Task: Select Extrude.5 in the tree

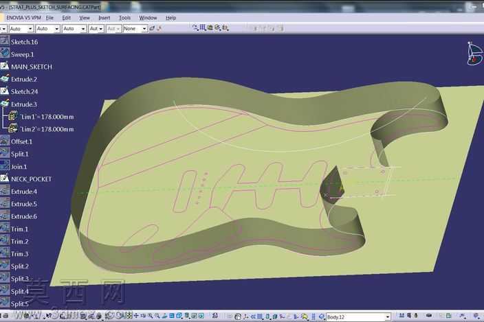Action: click(x=24, y=204)
